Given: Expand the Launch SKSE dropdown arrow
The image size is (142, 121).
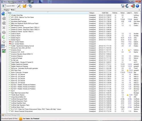Looking at the screenshot, I should click(x=16, y=6).
